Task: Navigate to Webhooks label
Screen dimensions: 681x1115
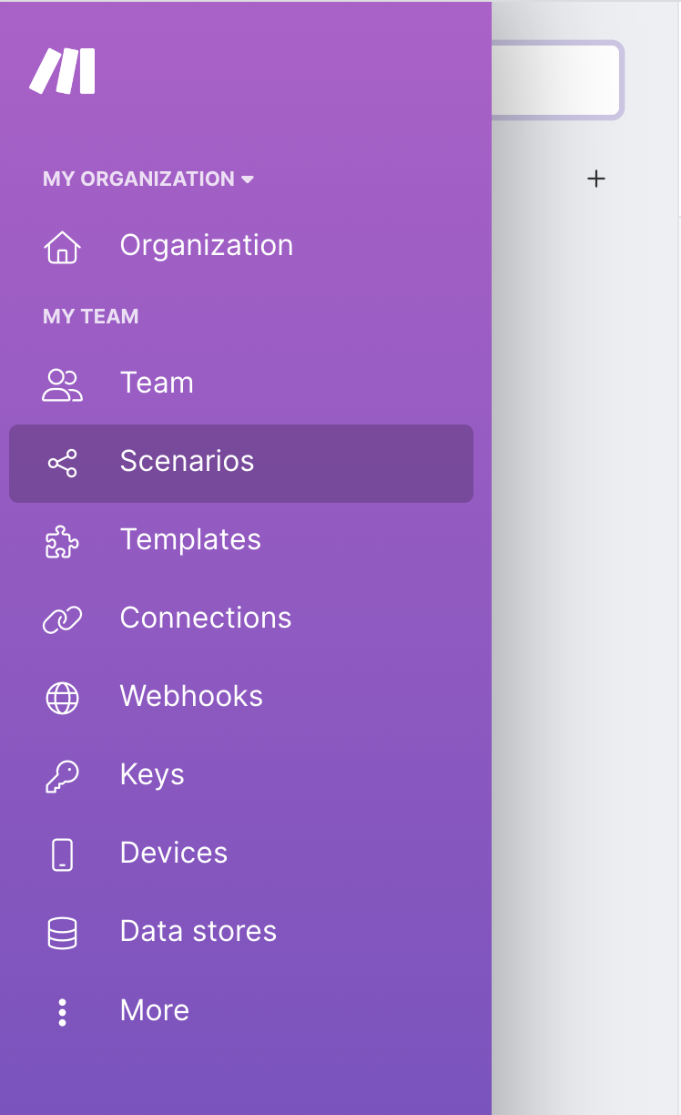Action: [191, 697]
